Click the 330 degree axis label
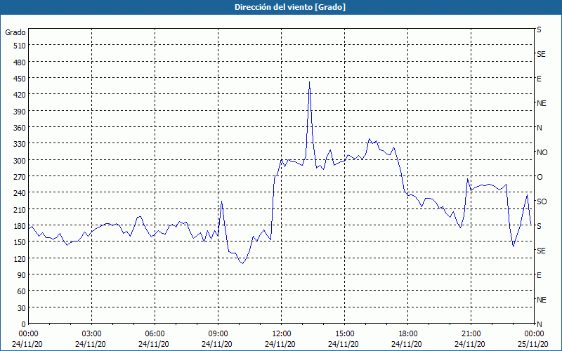 tap(20, 144)
